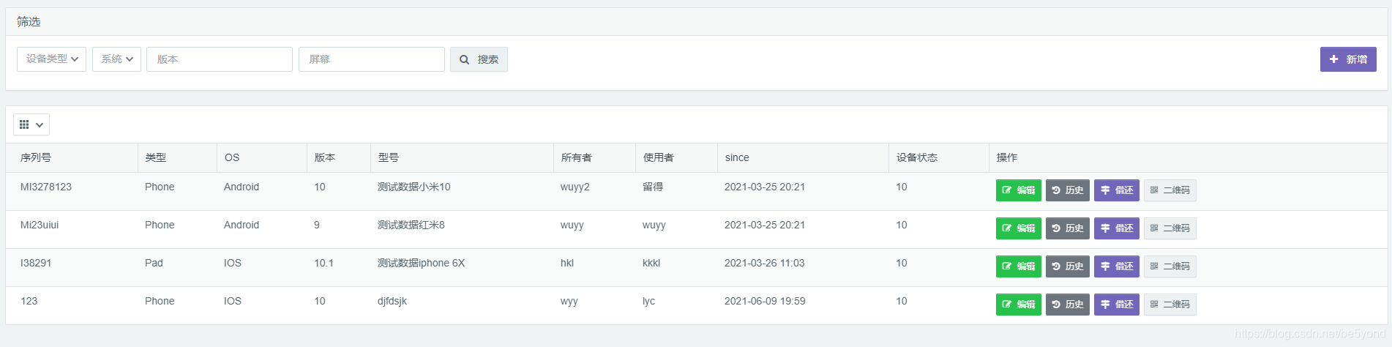Click version cell 10.1
Image resolution: width=1392 pixels, height=347 pixels.
point(323,263)
